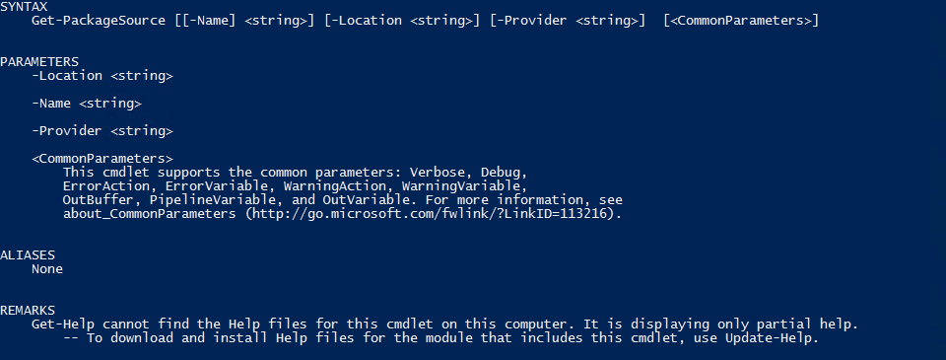Image resolution: width=946 pixels, height=360 pixels.
Task: Click the REMARKS section heading
Action: 28,311
